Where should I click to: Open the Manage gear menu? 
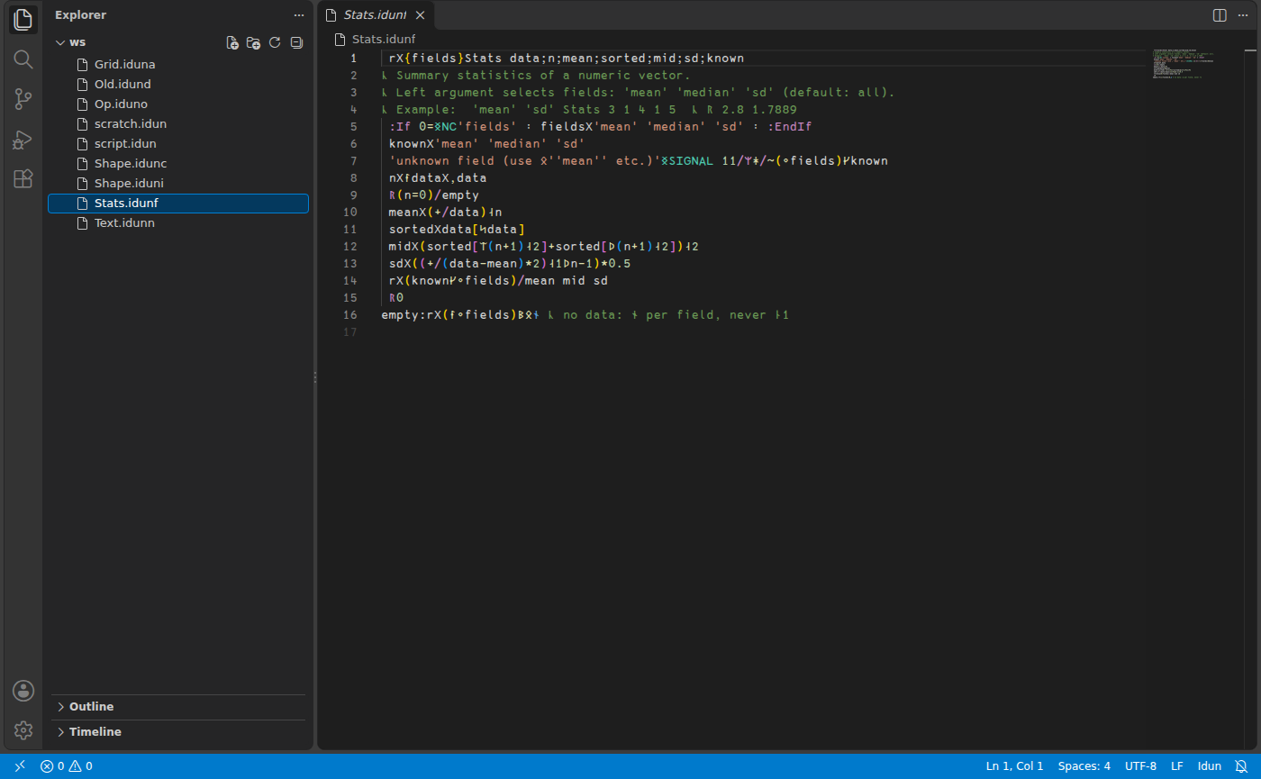click(23, 729)
